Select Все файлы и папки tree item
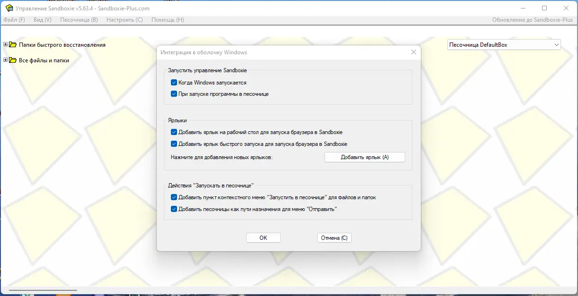The height and width of the screenshot is (296, 578). coord(44,60)
